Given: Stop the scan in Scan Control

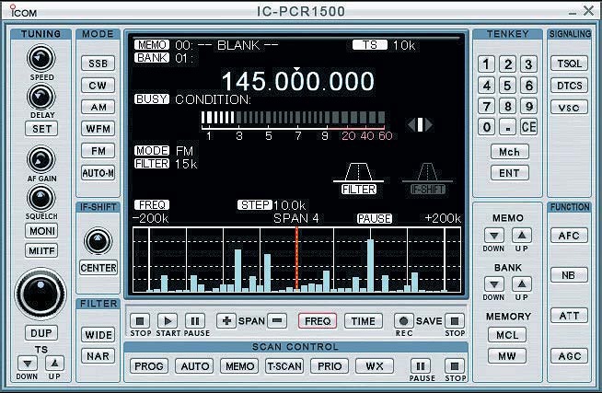Looking at the screenshot, I should point(455,366).
